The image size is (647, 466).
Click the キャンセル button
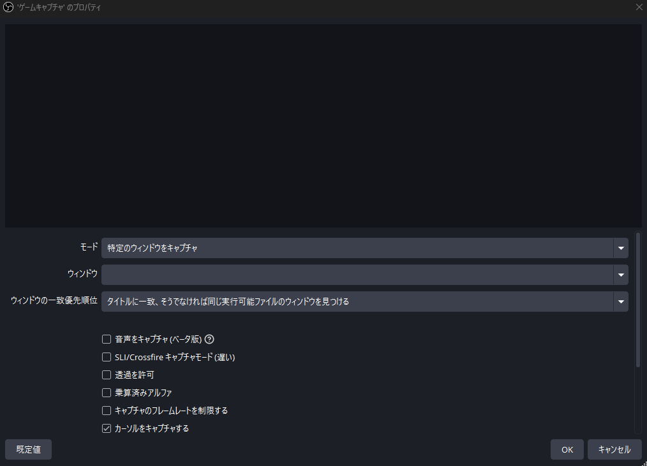coord(614,449)
